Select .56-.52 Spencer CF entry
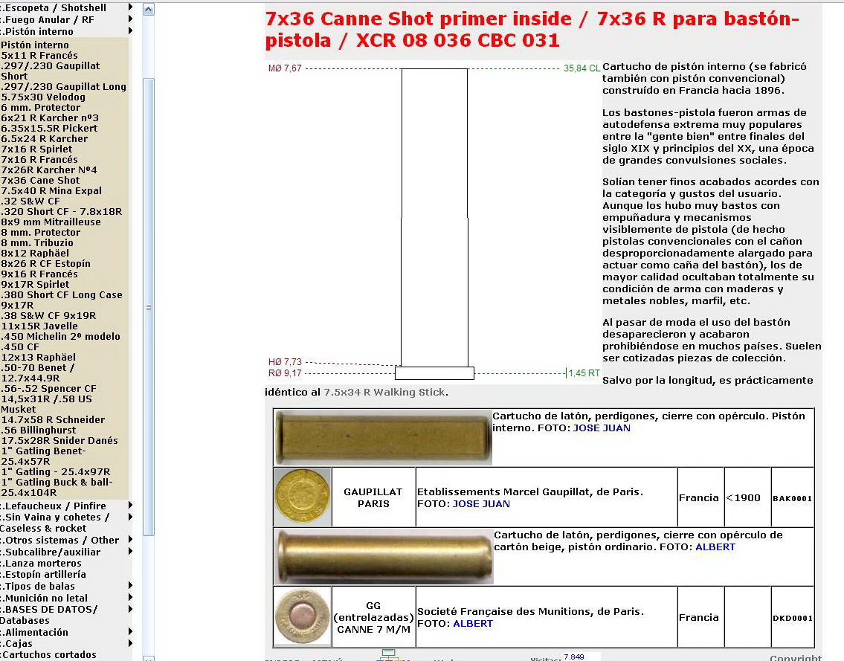Screen dimensions: 844x661 (48, 388)
